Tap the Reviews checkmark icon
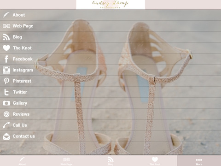Screen dimensions: 221x166 (x=6, y=114)
